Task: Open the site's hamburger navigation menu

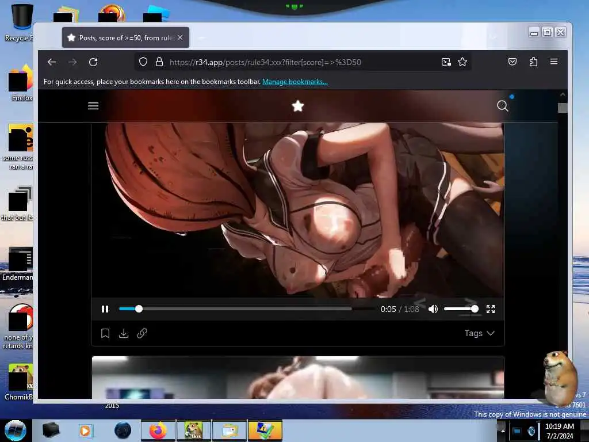Action: (93, 106)
